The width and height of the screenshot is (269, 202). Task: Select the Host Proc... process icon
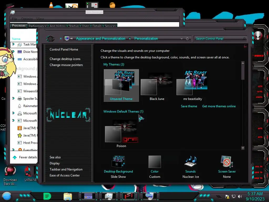[x=20, y=143]
